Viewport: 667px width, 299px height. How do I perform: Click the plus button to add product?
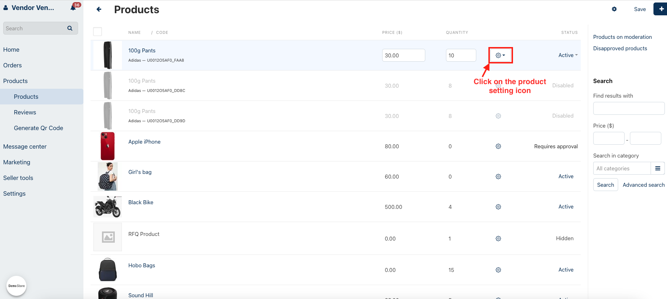click(x=661, y=9)
